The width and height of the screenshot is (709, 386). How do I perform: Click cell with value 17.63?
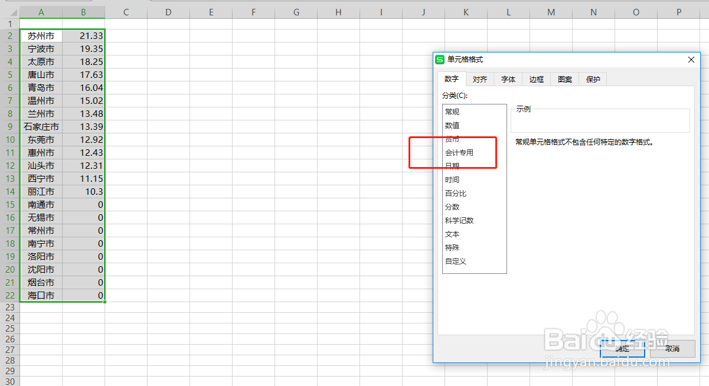click(83, 74)
